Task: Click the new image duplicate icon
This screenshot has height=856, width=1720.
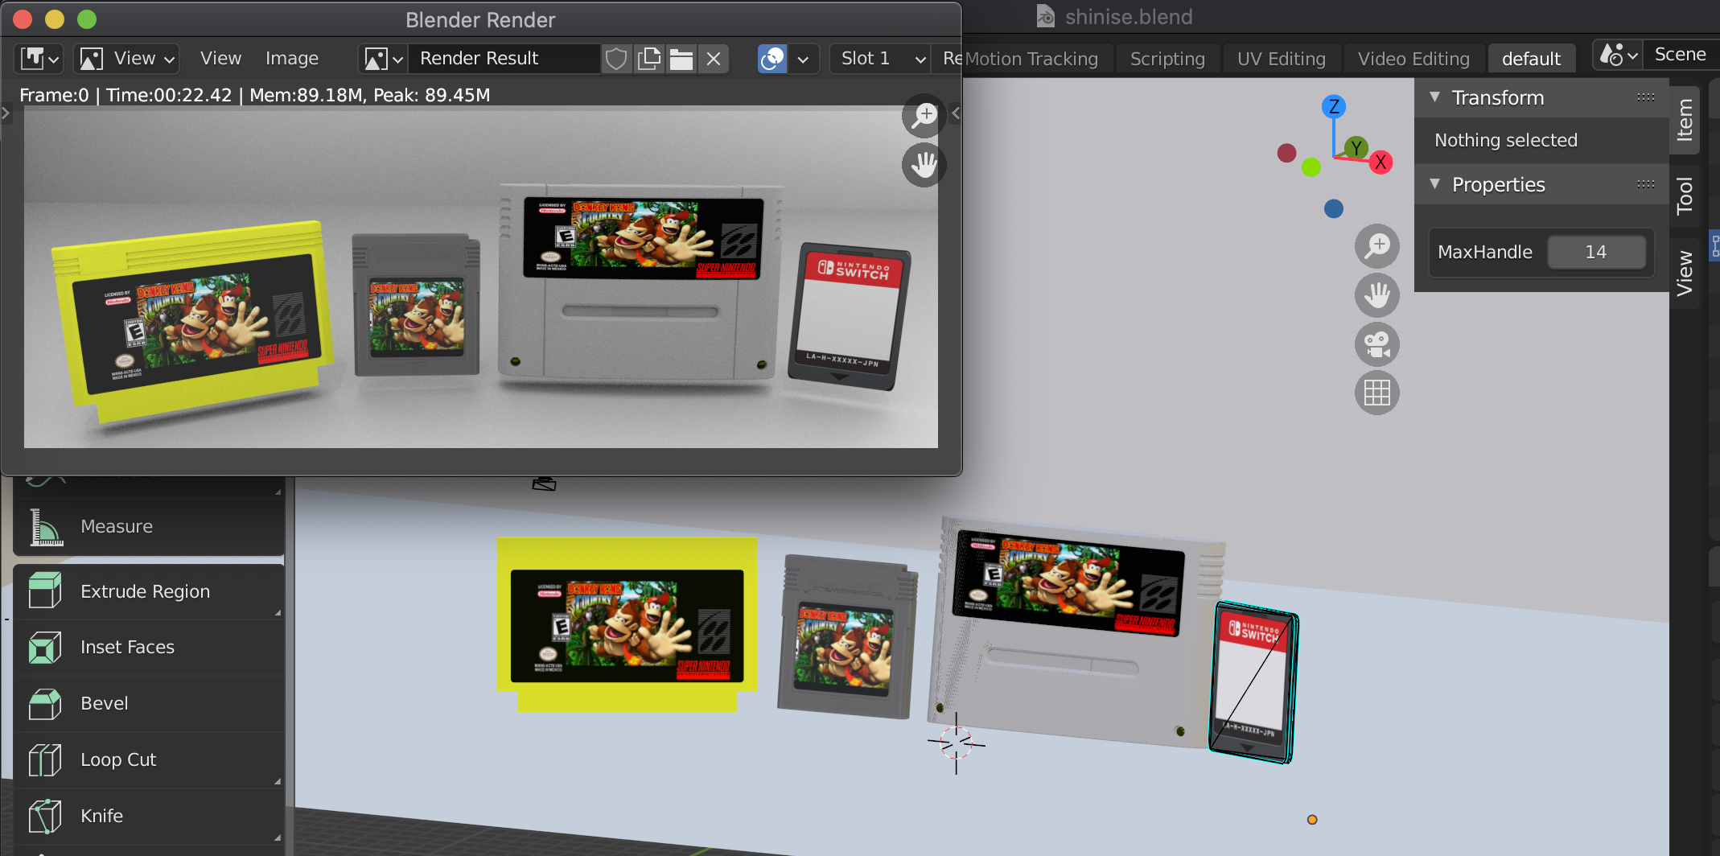Action: [648, 59]
